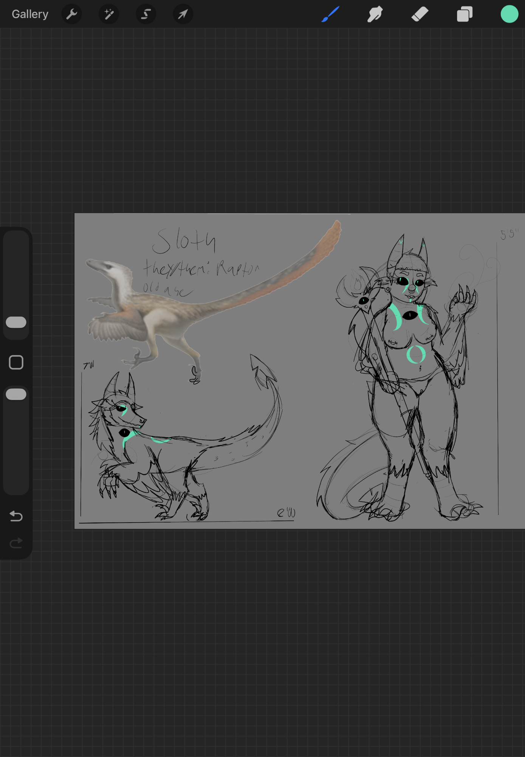Open the Adjustments magic wand menu
The width and height of the screenshot is (525, 757).
pos(109,14)
